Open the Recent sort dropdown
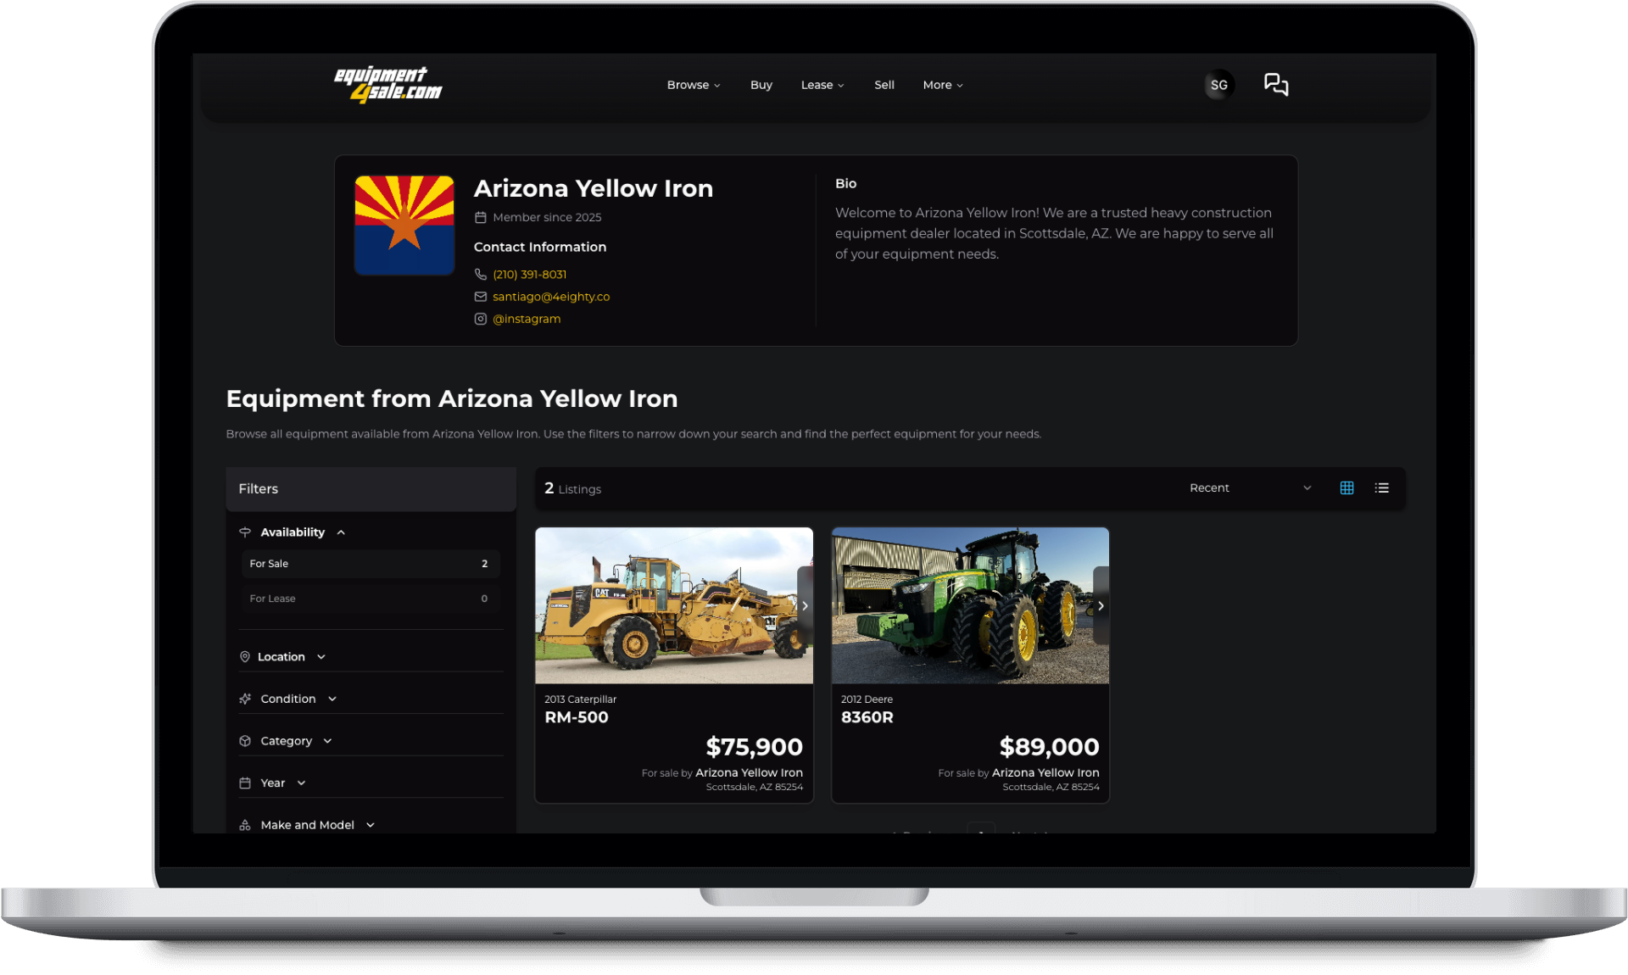 1246,487
